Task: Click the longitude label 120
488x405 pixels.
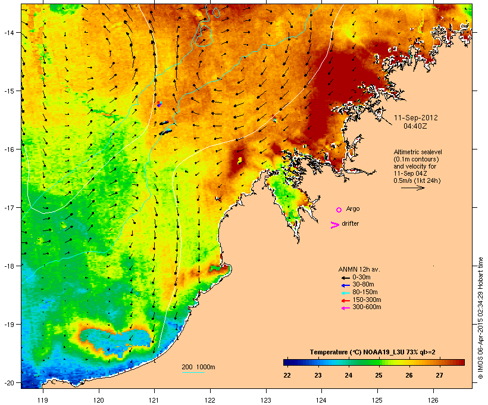Action: 99,400
